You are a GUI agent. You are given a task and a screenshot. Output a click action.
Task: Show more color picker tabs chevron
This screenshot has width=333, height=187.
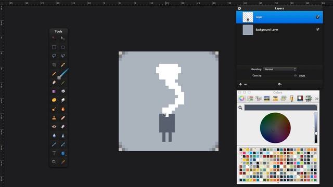(x=317, y=99)
